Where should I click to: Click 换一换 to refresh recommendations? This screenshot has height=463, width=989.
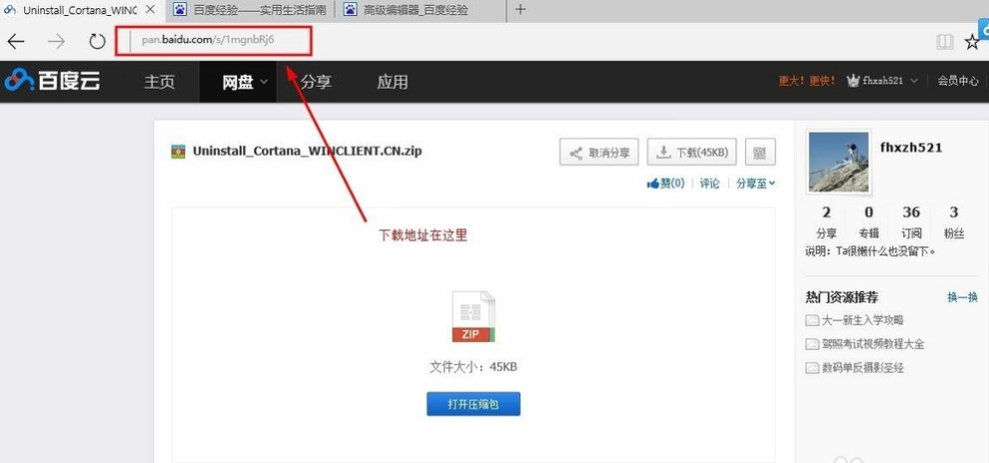tap(962, 297)
